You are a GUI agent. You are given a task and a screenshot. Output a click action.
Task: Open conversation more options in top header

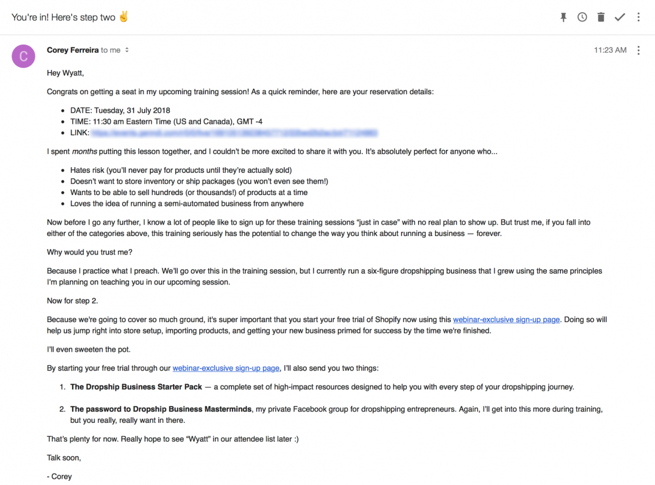pos(639,17)
